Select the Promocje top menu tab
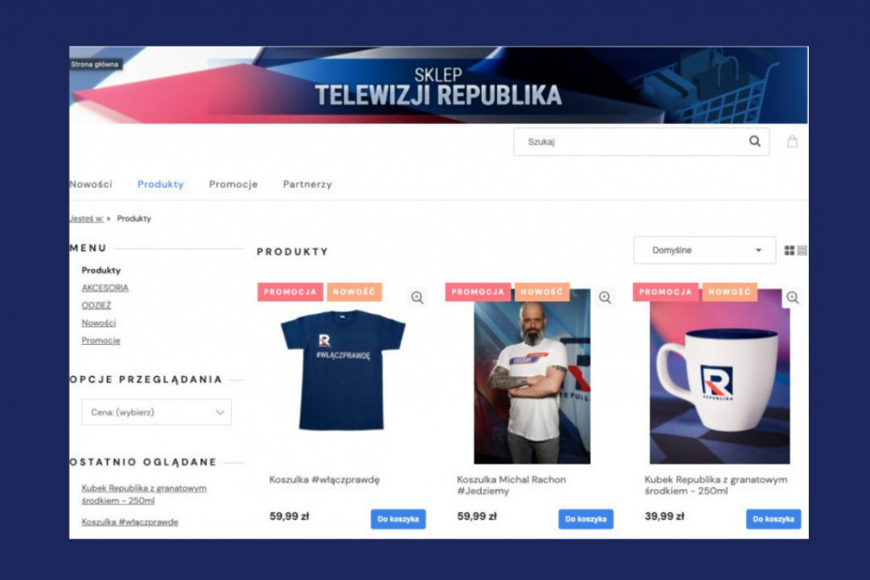Viewport: 870px width, 580px height. point(233,184)
